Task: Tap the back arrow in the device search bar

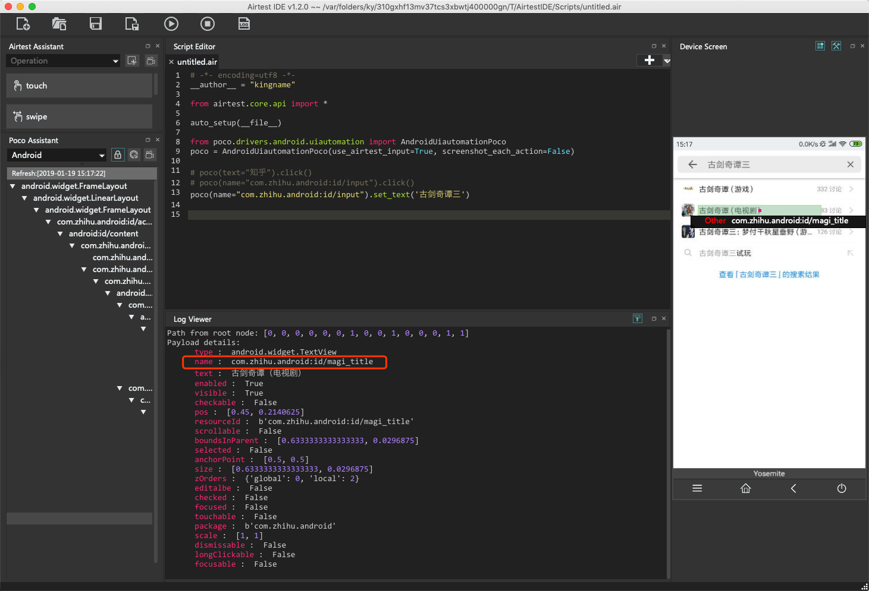Action: pyautogui.click(x=692, y=165)
